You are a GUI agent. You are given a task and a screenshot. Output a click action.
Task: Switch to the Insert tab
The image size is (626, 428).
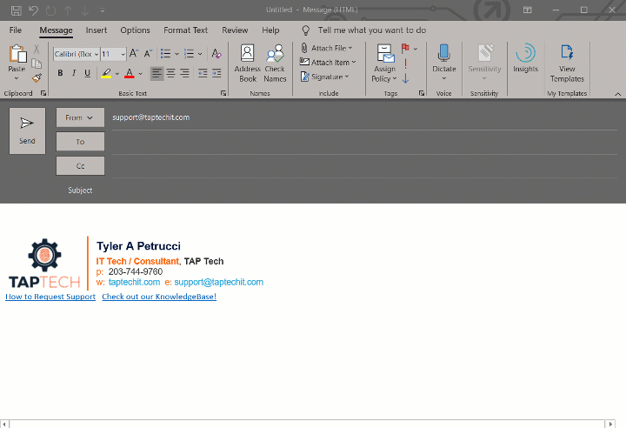pos(97,30)
